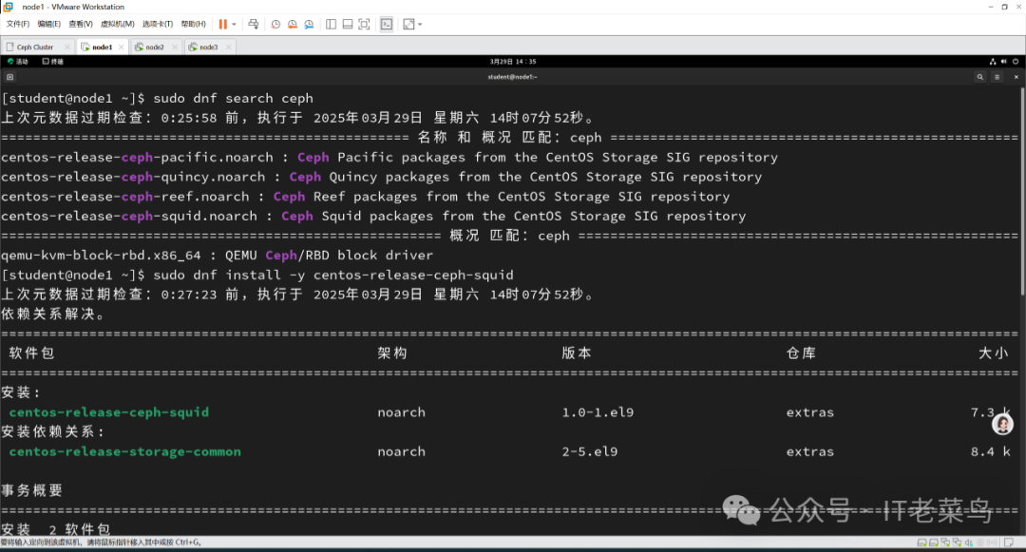Click the 活动 Activities button in GNOME bar
This screenshot has width=1026, height=552.
[x=18, y=62]
